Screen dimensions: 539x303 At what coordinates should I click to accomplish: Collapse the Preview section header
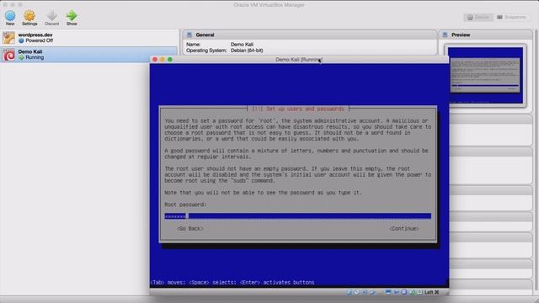pyautogui.click(x=485, y=35)
